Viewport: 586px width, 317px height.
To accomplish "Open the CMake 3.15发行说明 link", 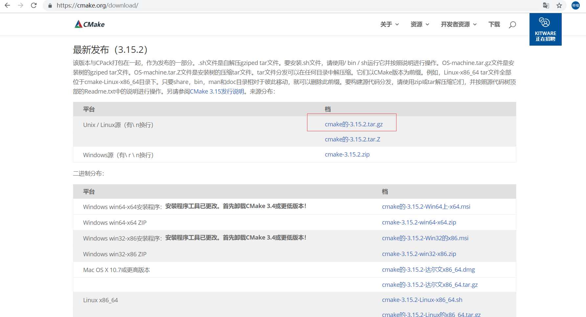I will click(x=217, y=92).
